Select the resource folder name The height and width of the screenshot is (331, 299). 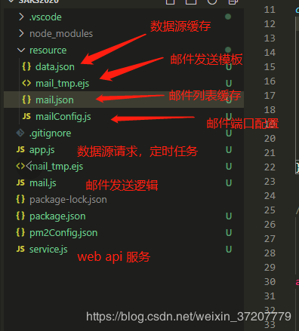[48, 51]
